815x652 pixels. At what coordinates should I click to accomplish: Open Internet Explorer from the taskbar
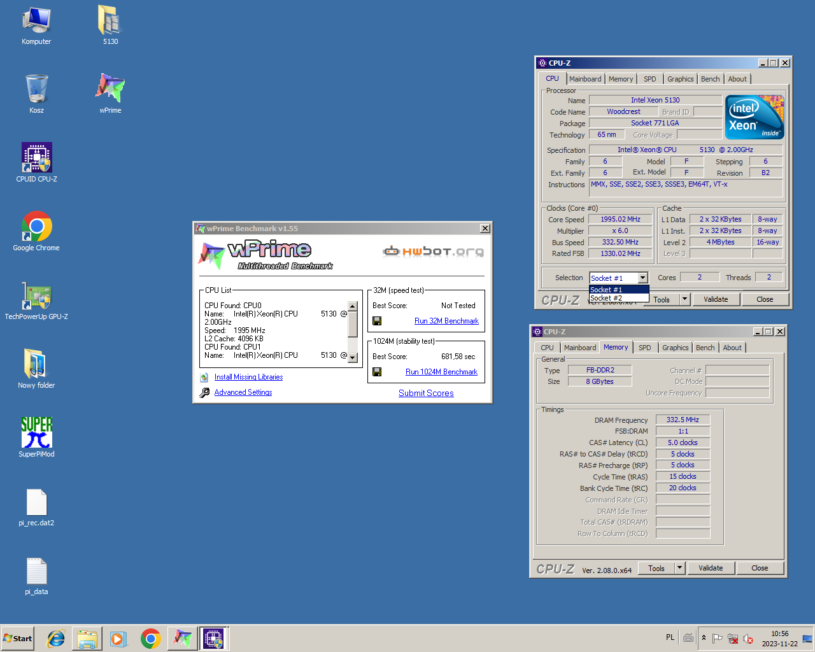click(56, 639)
